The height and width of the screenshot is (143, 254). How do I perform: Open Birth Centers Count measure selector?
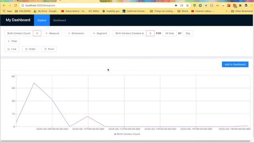coord(19,33)
